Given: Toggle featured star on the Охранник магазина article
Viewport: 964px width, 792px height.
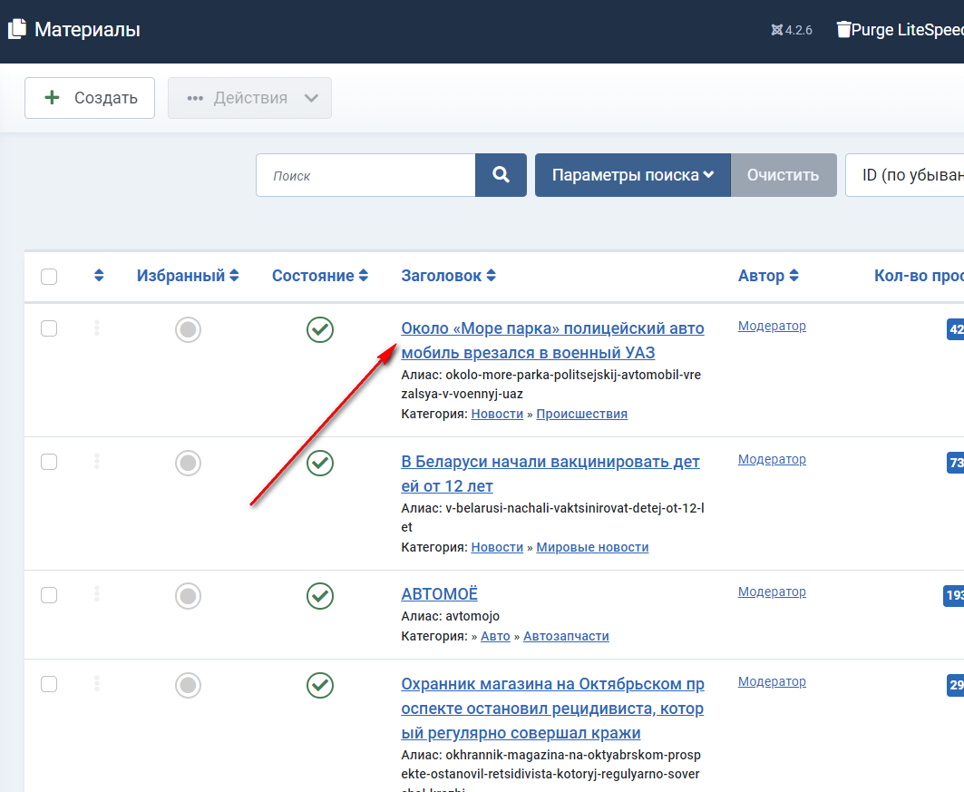Looking at the screenshot, I should [x=188, y=685].
